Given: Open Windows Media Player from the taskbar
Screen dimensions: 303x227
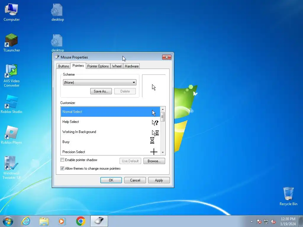Looking at the screenshot, I should [62, 221].
